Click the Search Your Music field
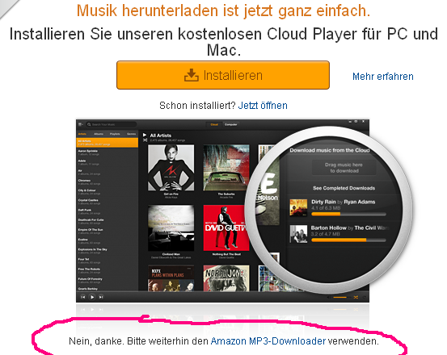The height and width of the screenshot is (355, 447). coord(112,124)
